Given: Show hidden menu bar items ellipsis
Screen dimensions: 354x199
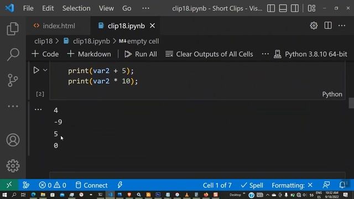Looking at the screenshot, I should point(145,8).
